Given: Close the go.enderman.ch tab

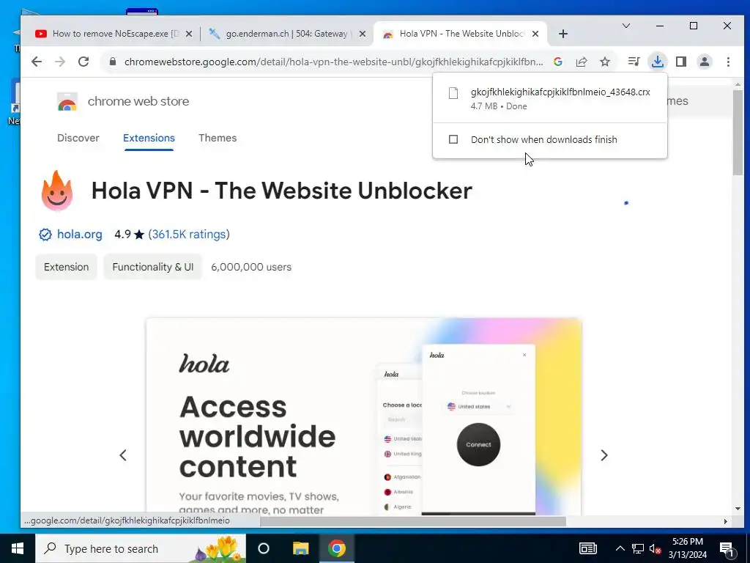Looking at the screenshot, I should [363, 34].
